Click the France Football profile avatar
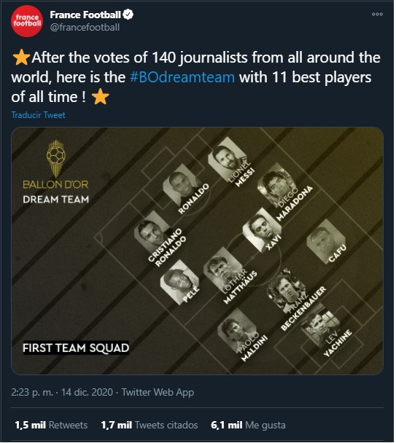This screenshot has width=396, height=443. pyautogui.click(x=27, y=21)
